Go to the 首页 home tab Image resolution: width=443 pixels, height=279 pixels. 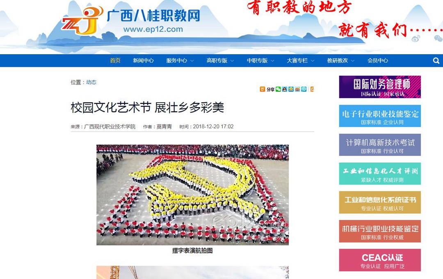click(x=115, y=60)
